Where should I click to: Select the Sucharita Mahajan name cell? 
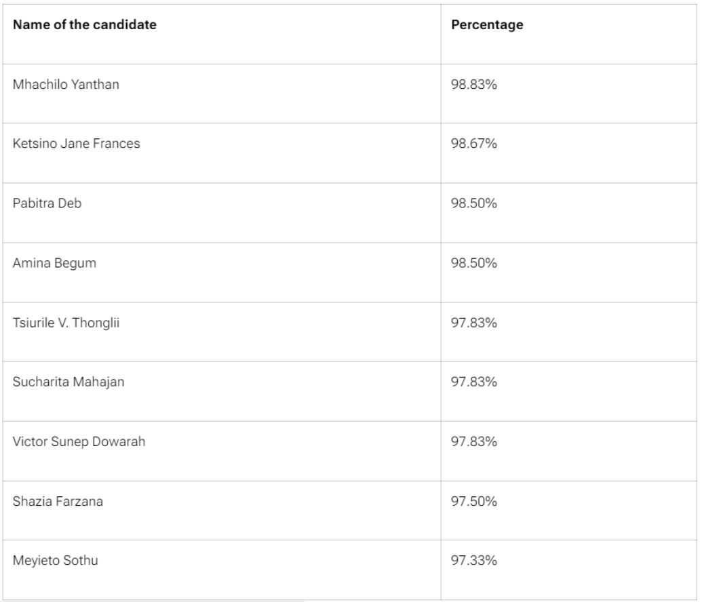(69, 382)
